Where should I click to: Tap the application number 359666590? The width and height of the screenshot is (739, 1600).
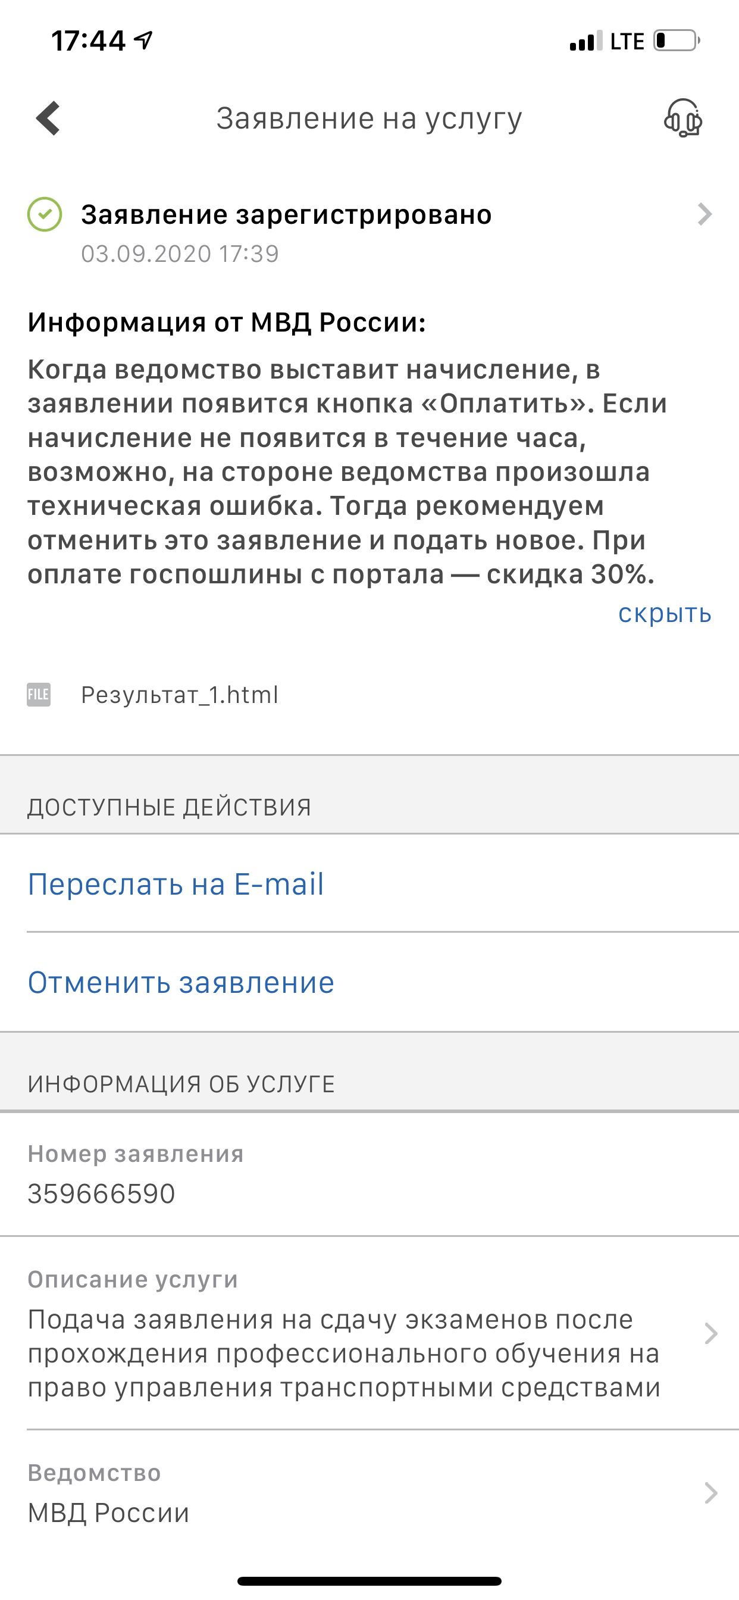coord(101,1194)
